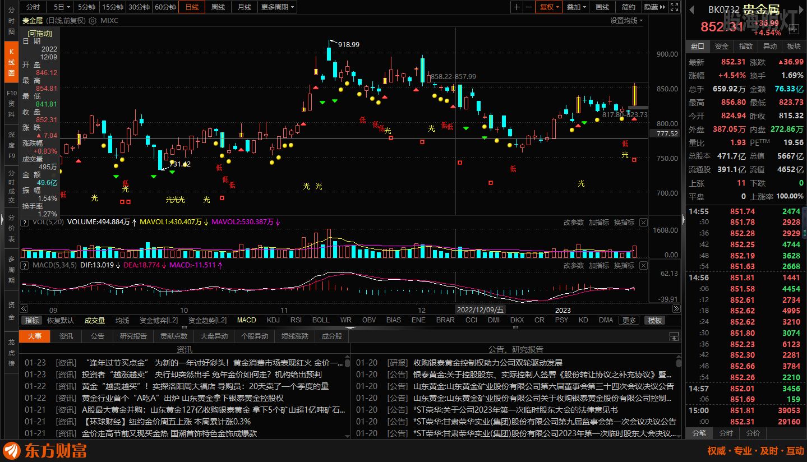807x462 pixels.
Task: Switch to 资金 tab in quote panel
Action: coord(722,47)
